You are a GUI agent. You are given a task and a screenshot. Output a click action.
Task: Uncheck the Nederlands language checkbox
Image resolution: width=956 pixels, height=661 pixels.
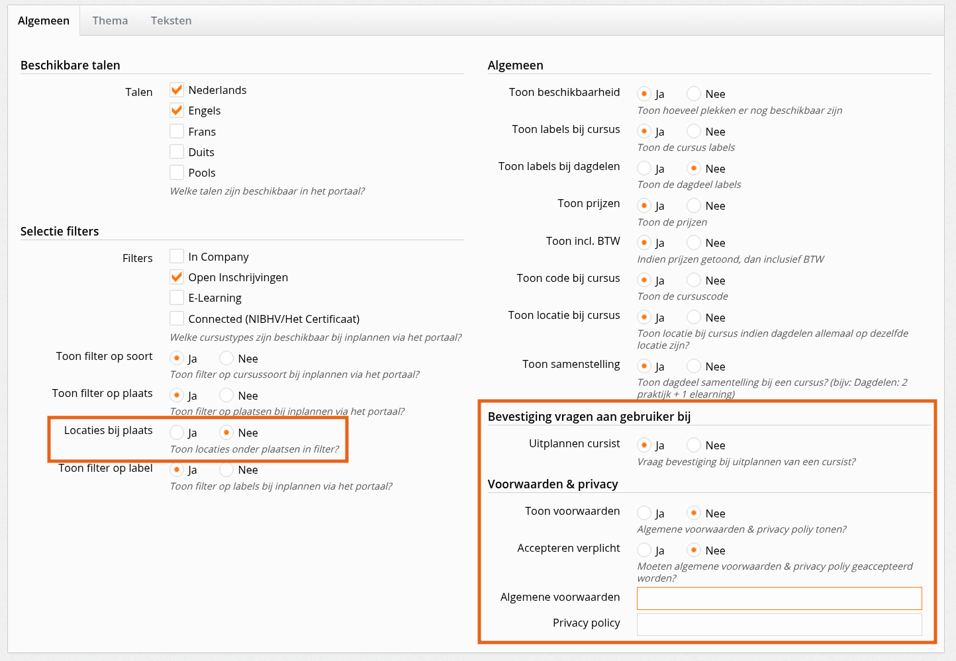click(177, 90)
